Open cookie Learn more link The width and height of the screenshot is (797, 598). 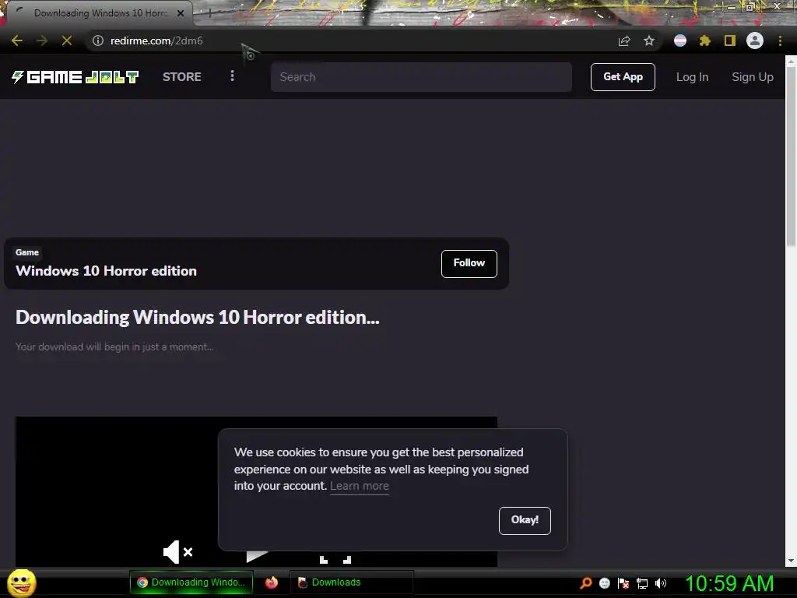(360, 486)
